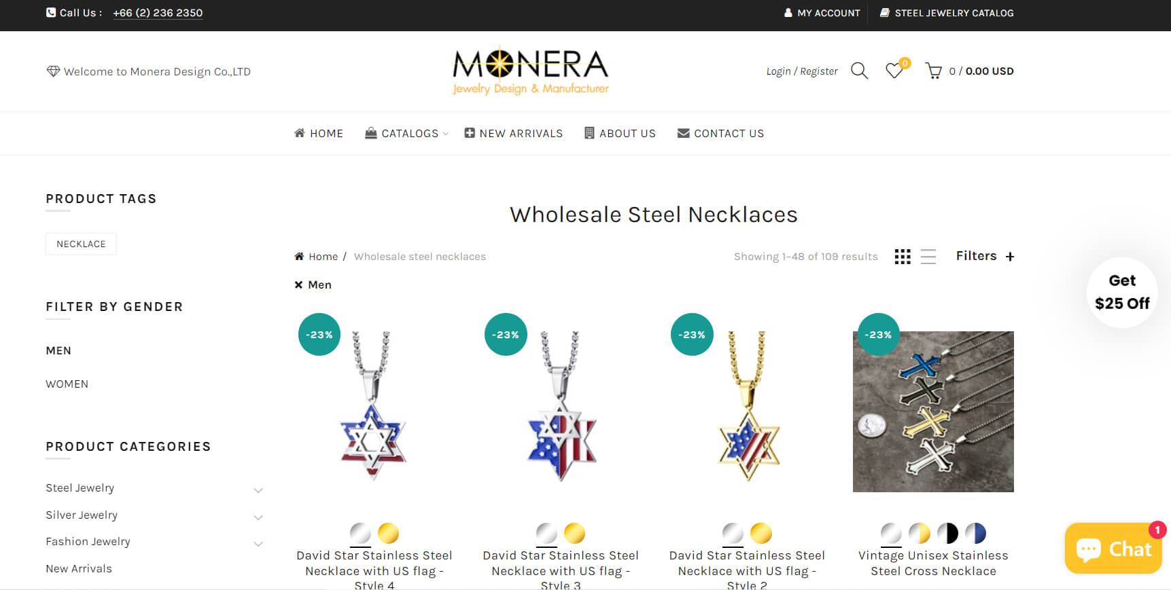Filter by Women gender
This screenshot has height=590, width=1171.
[67, 384]
